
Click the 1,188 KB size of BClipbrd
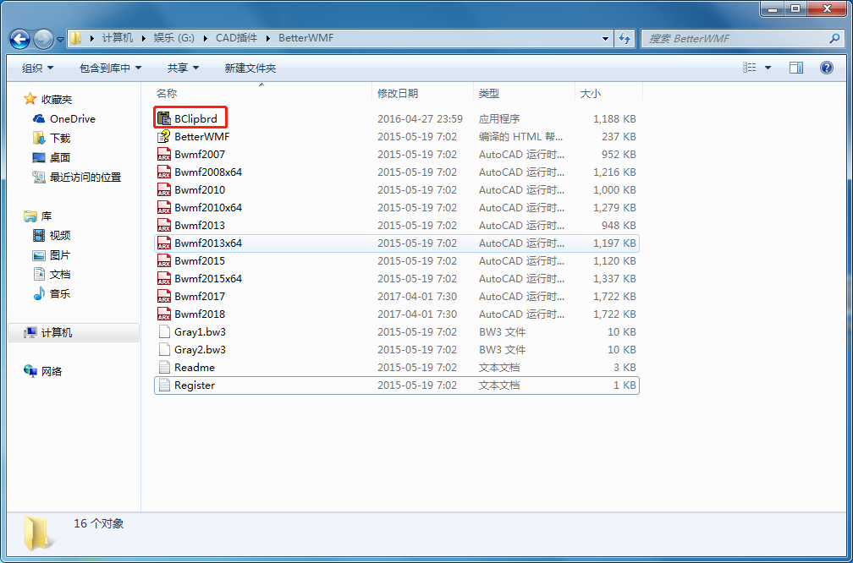(x=614, y=118)
